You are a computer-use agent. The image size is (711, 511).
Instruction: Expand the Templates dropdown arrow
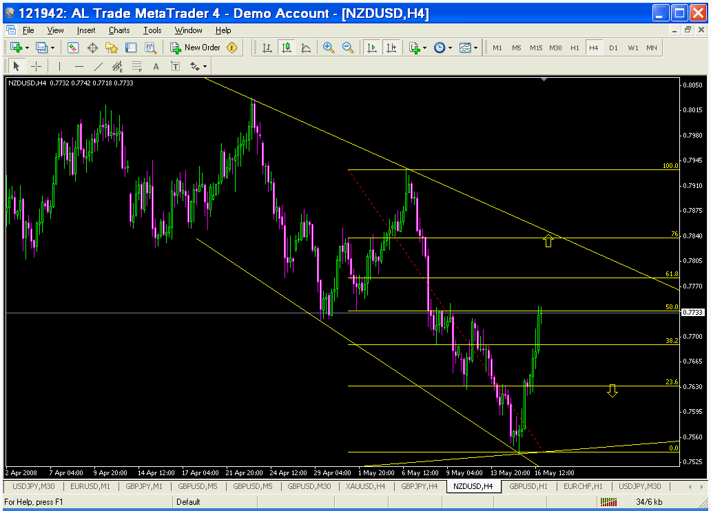tap(475, 48)
